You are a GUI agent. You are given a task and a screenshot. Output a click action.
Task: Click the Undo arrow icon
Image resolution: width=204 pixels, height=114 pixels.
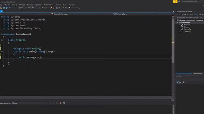[10, 8]
